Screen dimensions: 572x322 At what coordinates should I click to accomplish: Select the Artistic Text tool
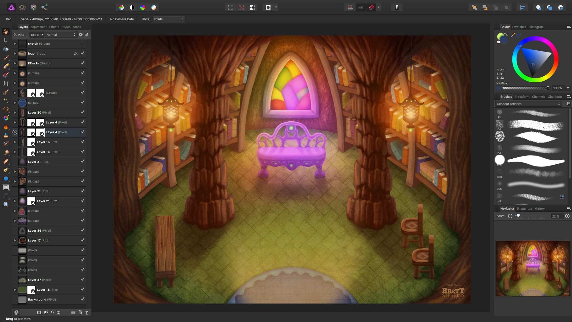(6, 187)
